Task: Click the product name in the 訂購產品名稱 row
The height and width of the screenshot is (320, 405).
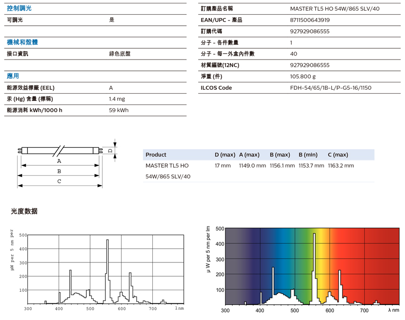Action: [x=335, y=9]
